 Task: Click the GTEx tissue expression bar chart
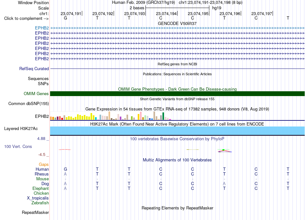pyautogui.click(x=110, y=116)
